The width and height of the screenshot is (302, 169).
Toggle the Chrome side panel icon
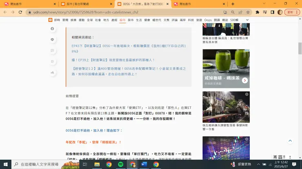272,12
